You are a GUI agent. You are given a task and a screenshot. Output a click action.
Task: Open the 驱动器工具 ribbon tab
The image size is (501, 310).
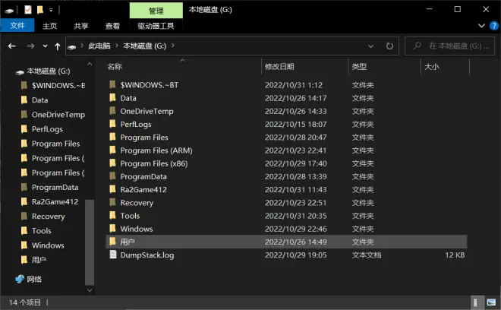pos(156,26)
